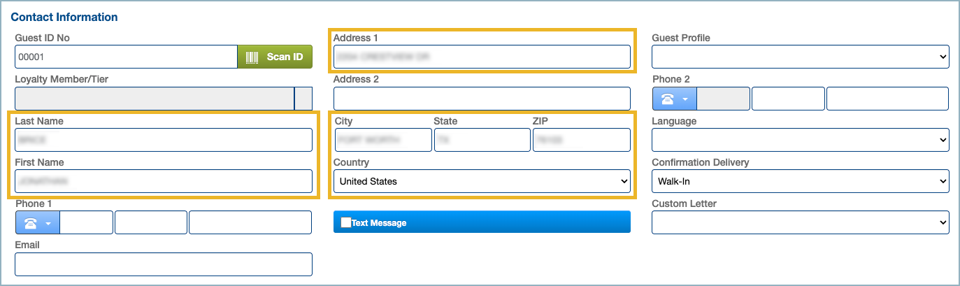This screenshot has height=286, width=960.
Task: Click the Loyalty Member lookup button
Action: [x=303, y=99]
